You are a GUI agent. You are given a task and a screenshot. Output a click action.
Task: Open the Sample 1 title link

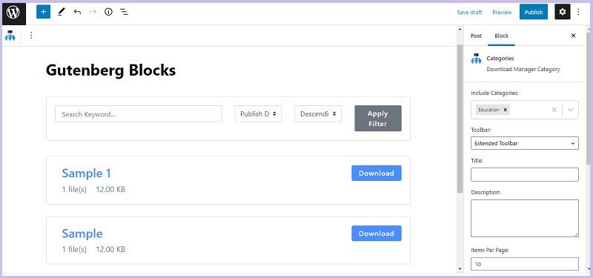click(x=87, y=173)
